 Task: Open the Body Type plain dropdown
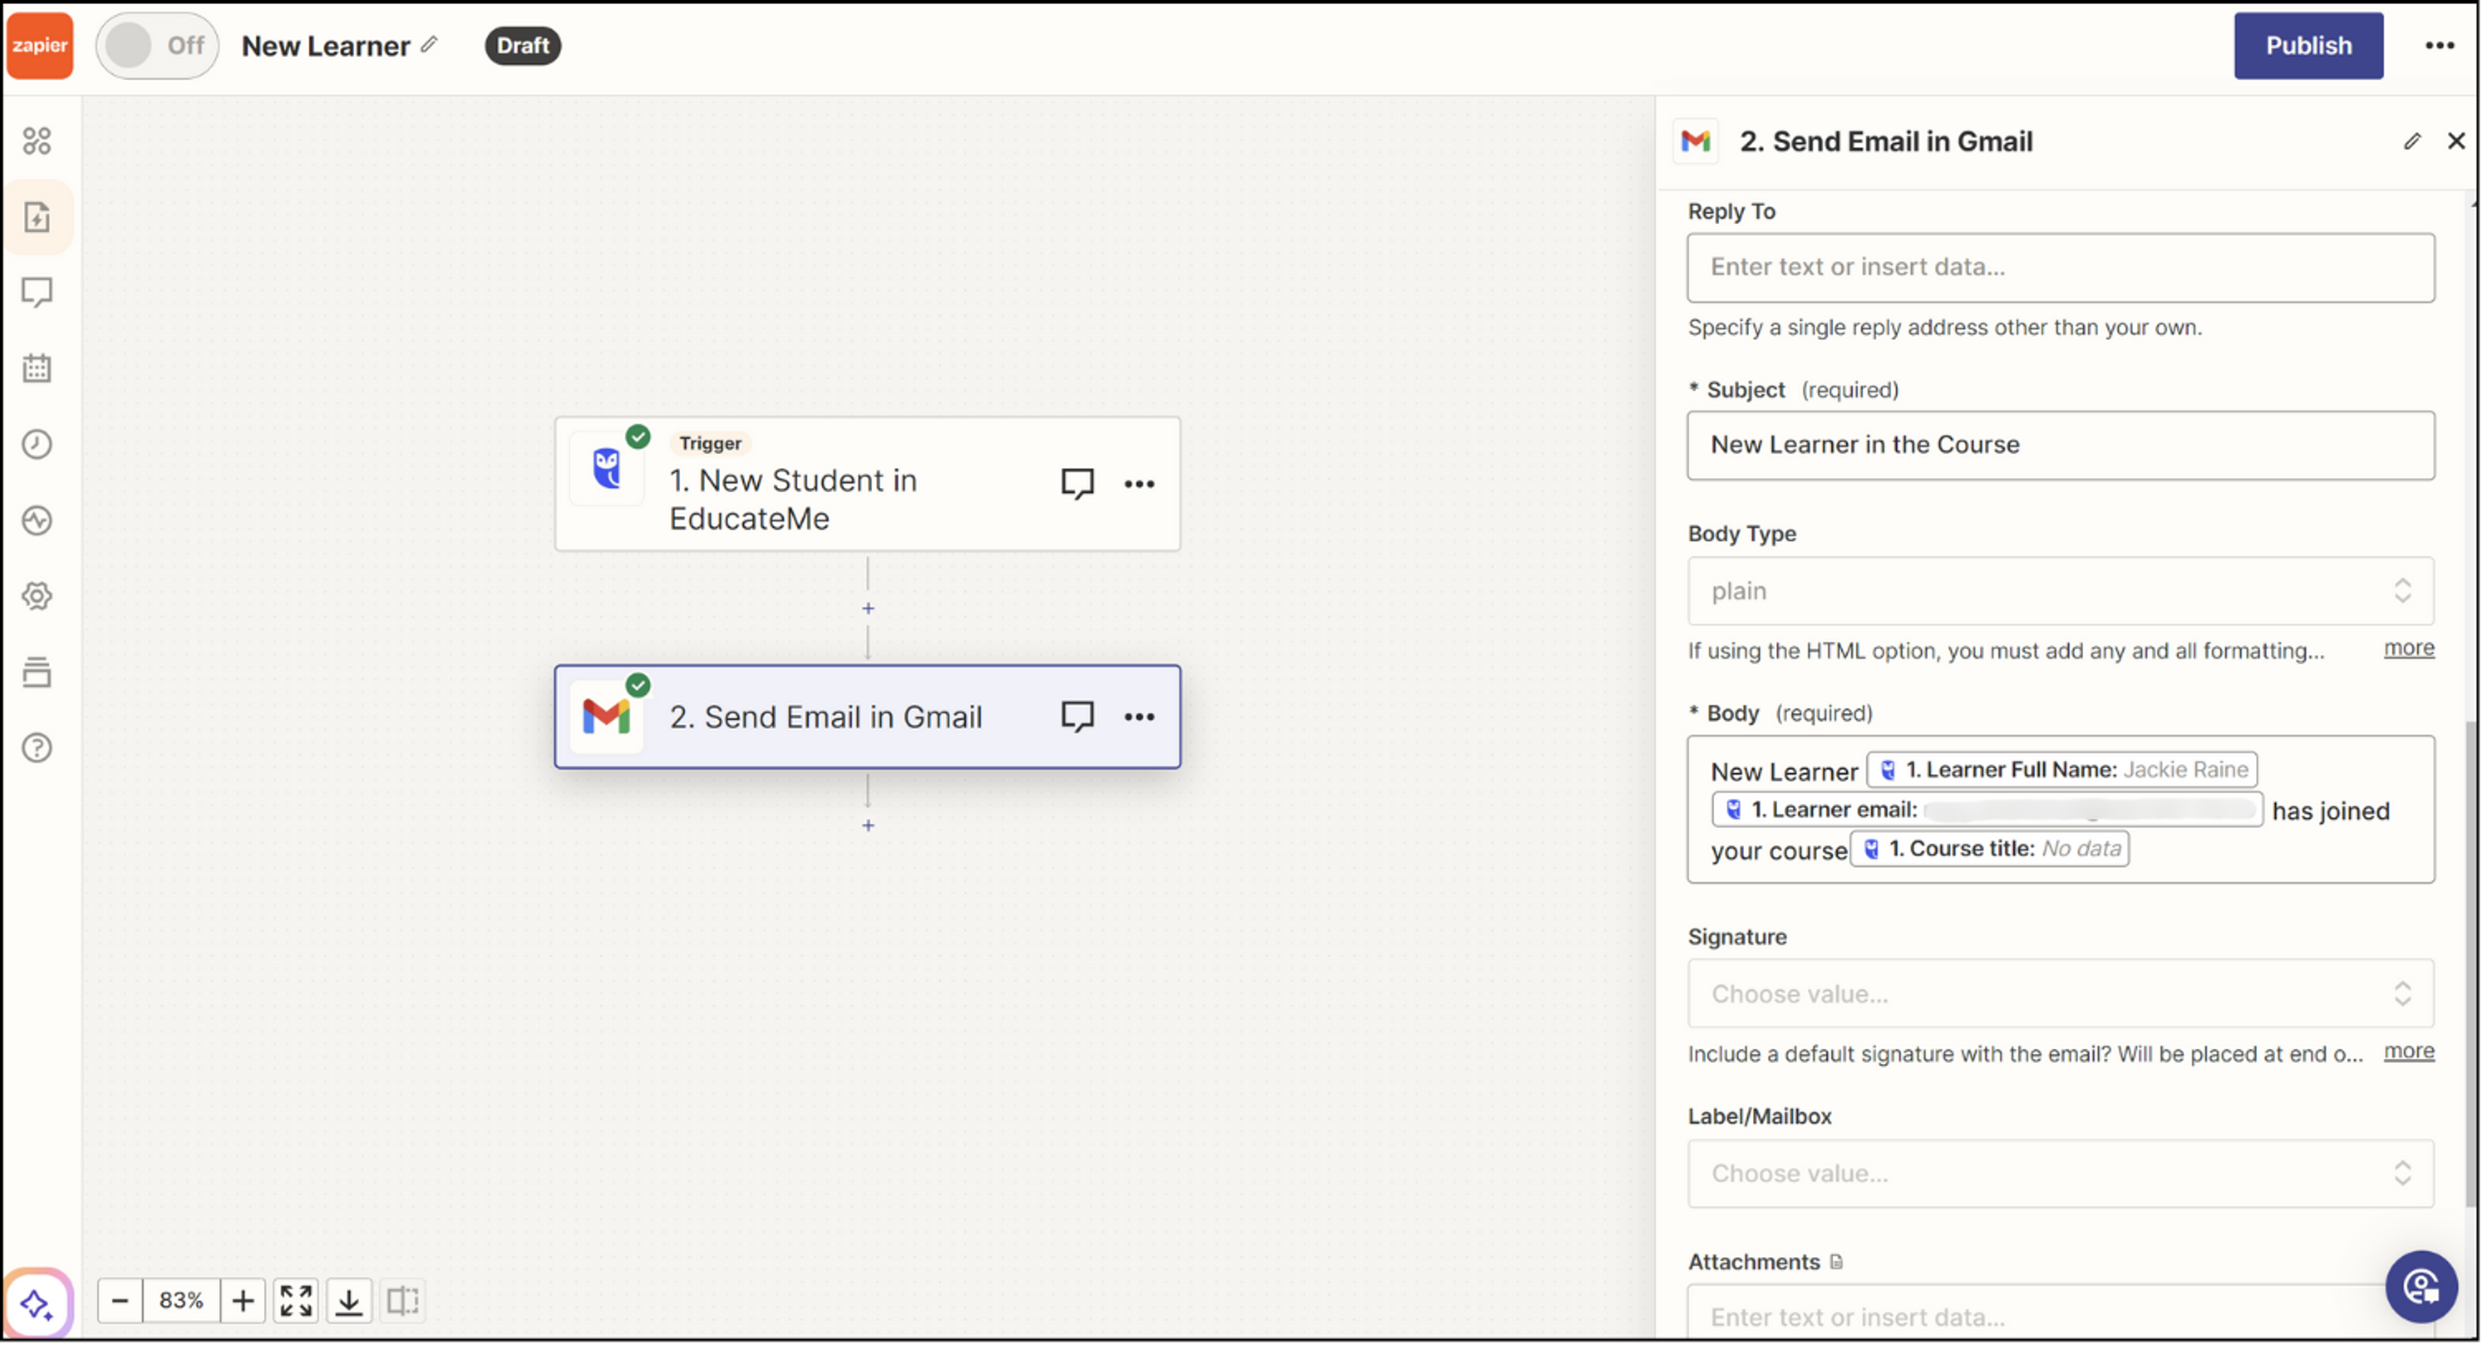coord(2060,591)
